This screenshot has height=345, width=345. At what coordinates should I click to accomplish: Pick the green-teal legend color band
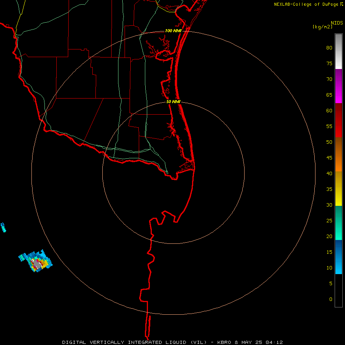(x=338, y=223)
